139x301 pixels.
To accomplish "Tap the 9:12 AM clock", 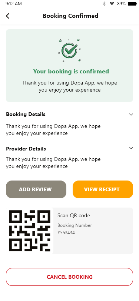I will point(14,4).
